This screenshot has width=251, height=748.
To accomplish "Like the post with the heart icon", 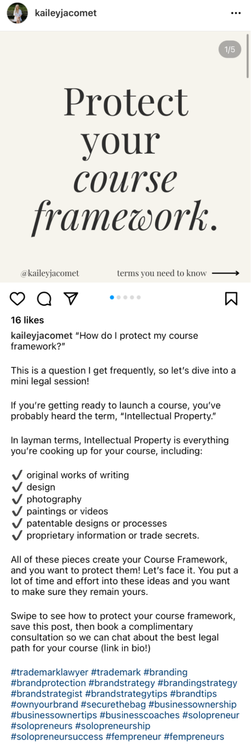I will pyautogui.click(x=17, y=299).
